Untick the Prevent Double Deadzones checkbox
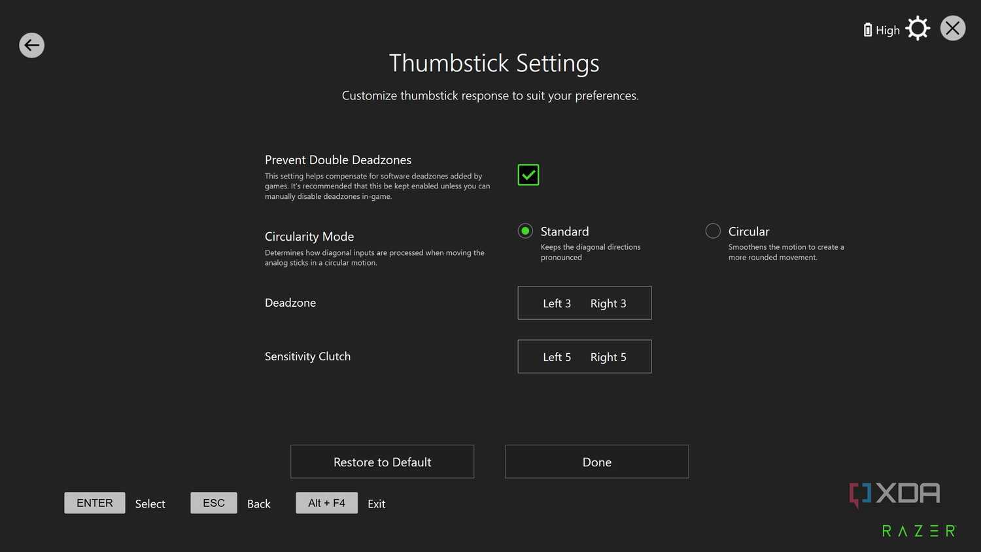The height and width of the screenshot is (552, 981). [528, 175]
